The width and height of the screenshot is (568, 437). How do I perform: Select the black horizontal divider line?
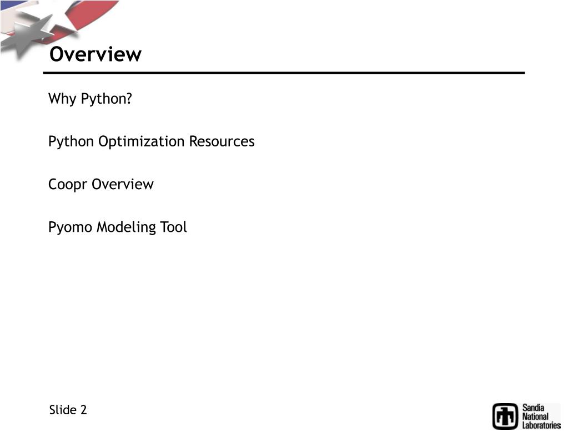click(284, 73)
